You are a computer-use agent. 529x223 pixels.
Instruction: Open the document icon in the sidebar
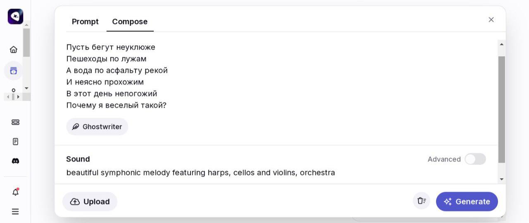click(x=15, y=142)
